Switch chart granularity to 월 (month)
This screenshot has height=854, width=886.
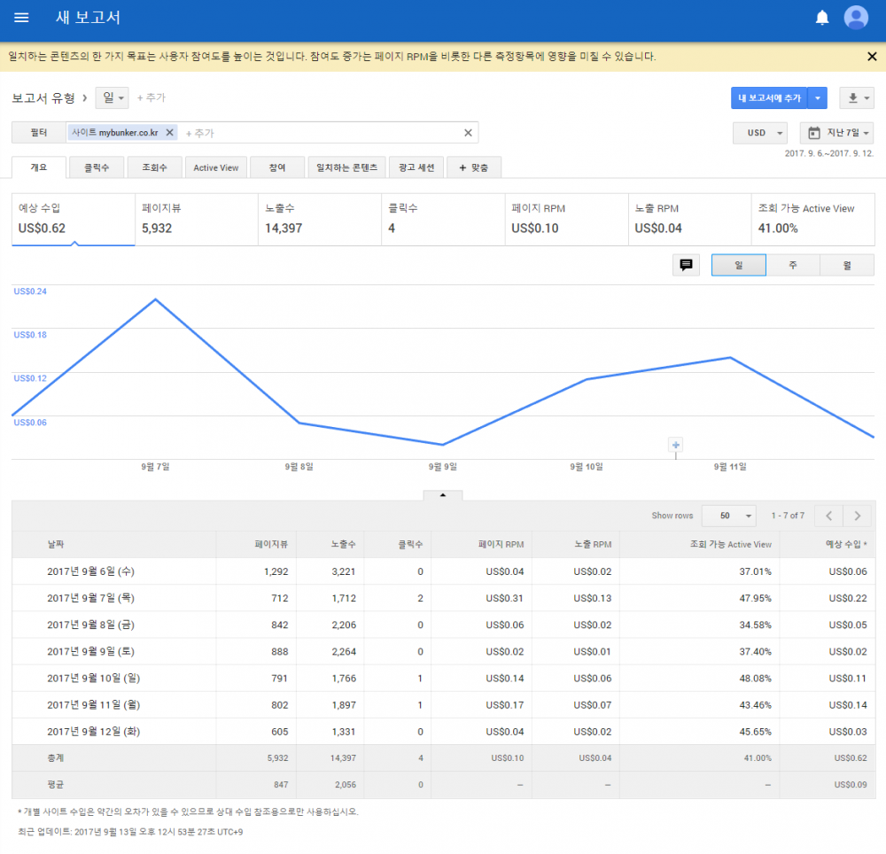[x=847, y=265]
